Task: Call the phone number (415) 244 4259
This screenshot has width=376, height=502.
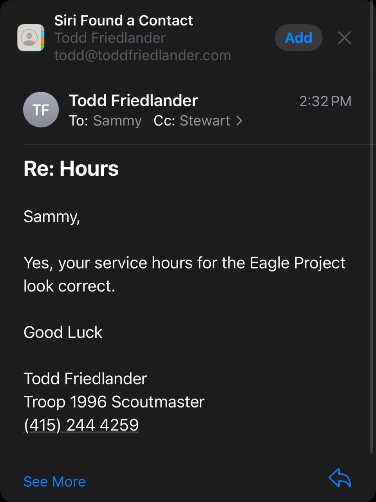Action: (x=81, y=425)
